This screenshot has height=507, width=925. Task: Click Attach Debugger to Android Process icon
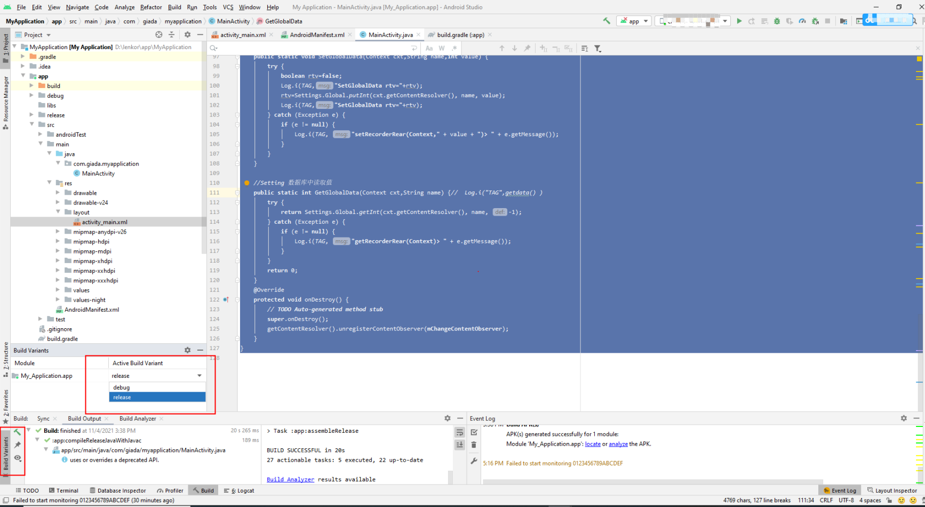815,21
